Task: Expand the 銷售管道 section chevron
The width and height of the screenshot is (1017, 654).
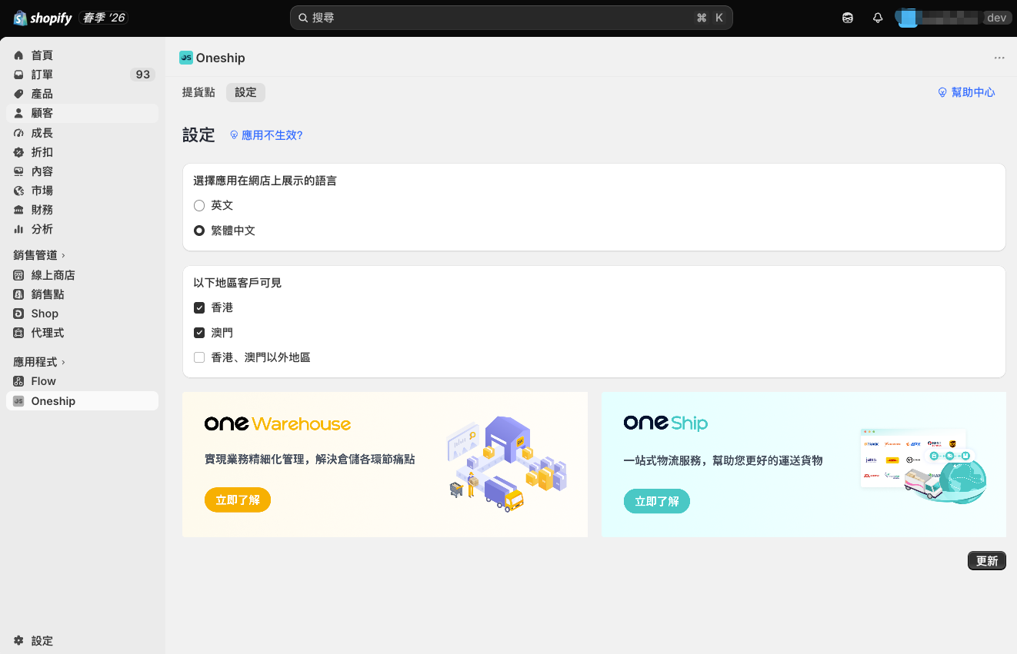Action: pos(63,255)
